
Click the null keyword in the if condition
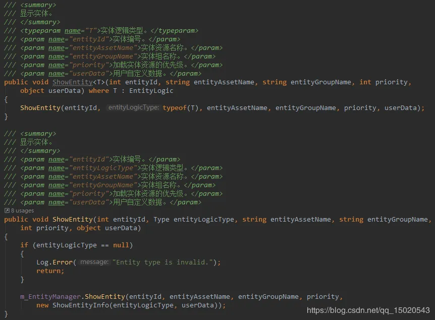coord(121,245)
